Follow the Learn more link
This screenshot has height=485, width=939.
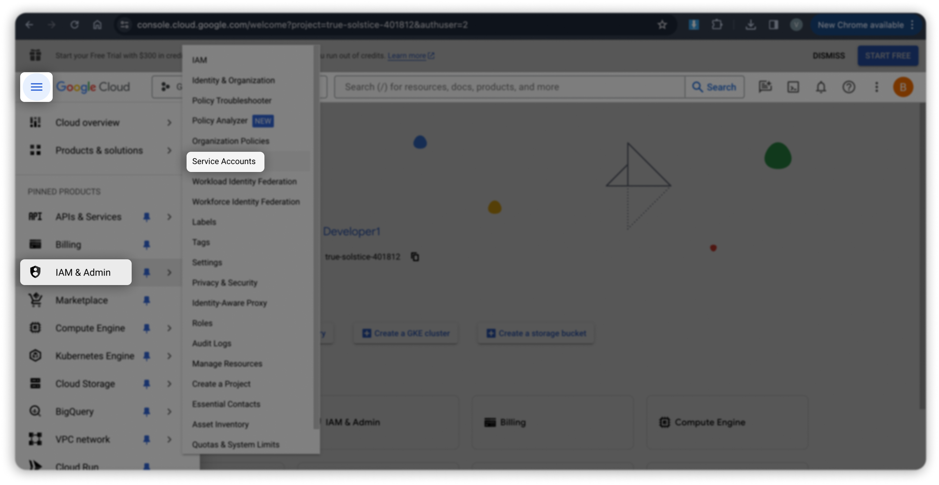pyautogui.click(x=406, y=55)
